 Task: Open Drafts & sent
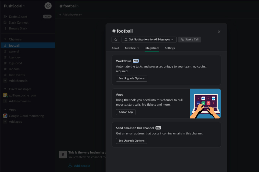click(18, 17)
